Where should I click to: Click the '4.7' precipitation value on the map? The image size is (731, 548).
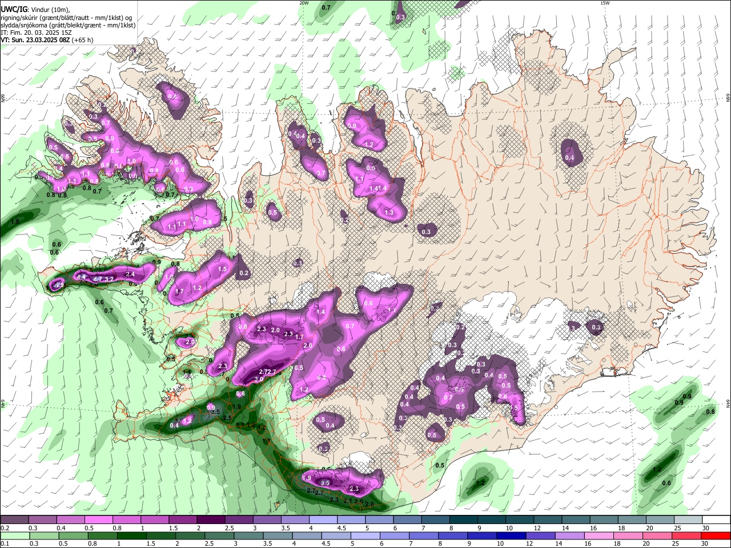(98, 279)
